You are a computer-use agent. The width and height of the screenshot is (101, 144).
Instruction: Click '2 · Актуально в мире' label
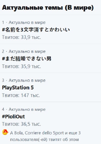24,51
